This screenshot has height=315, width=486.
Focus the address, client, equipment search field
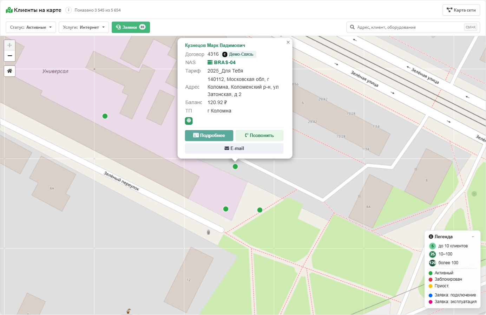[x=413, y=27]
